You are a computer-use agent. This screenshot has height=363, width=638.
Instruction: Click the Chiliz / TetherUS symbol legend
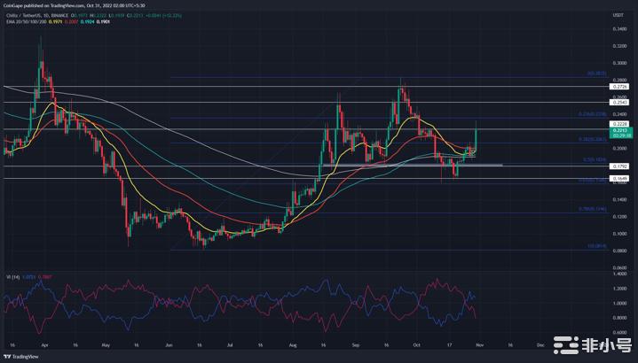(x=28, y=15)
